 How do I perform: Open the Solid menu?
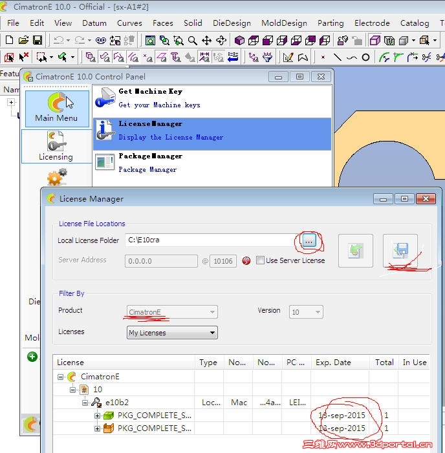pos(193,23)
